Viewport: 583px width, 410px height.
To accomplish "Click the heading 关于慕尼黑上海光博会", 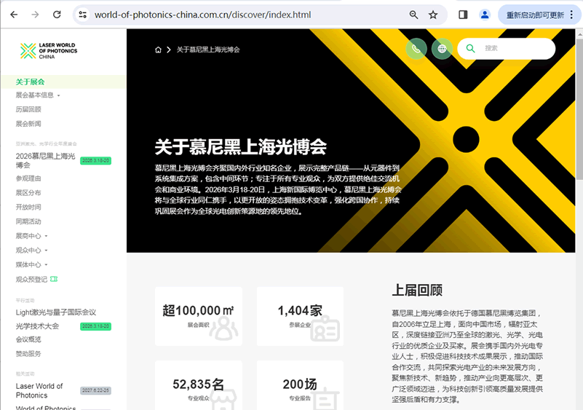I will [x=241, y=147].
